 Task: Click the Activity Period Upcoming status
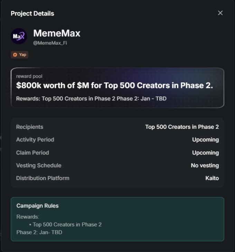[x=205, y=139]
